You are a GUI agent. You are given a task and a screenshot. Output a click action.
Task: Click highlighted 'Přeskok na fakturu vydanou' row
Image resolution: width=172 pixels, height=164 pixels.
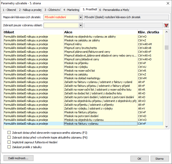coord(83,124)
